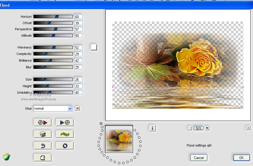The height and width of the screenshot is (166, 253).
Task: Click the undo curved arrow button
Action: pos(43,146)
